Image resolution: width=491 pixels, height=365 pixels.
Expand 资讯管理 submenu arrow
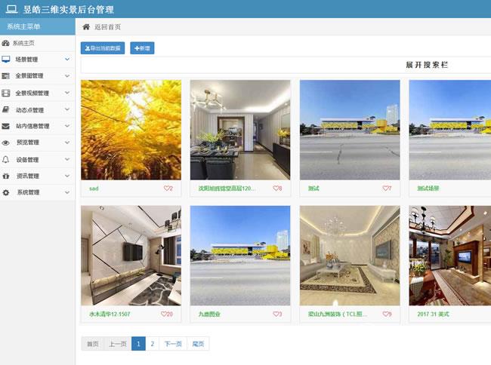[67, 176]
